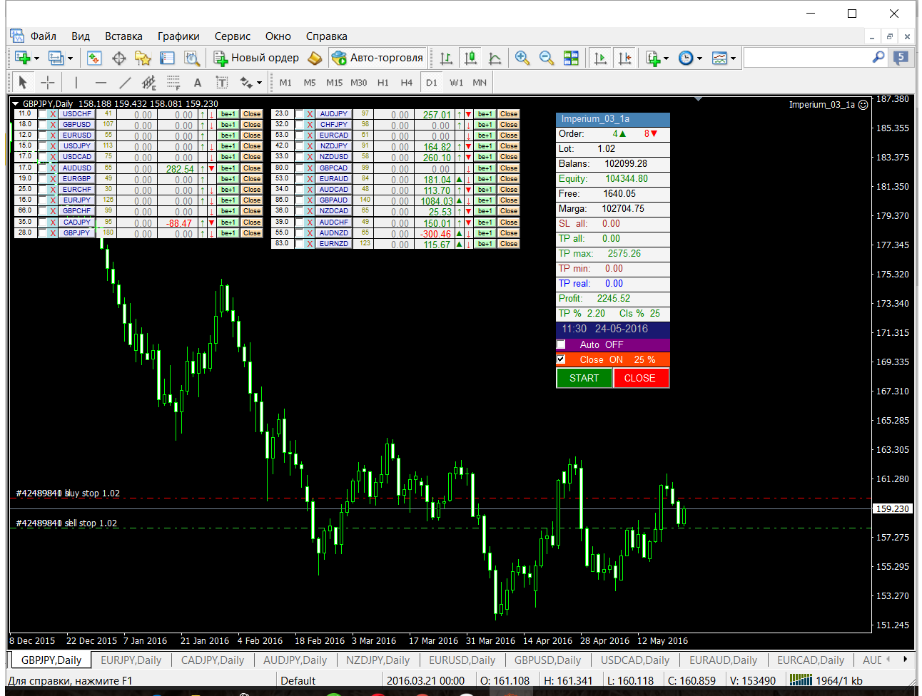The height and width of the screenshot is (696, 922).
Task: Tick the checkbox in USDCHF row
Action: (x=43, y=114)
